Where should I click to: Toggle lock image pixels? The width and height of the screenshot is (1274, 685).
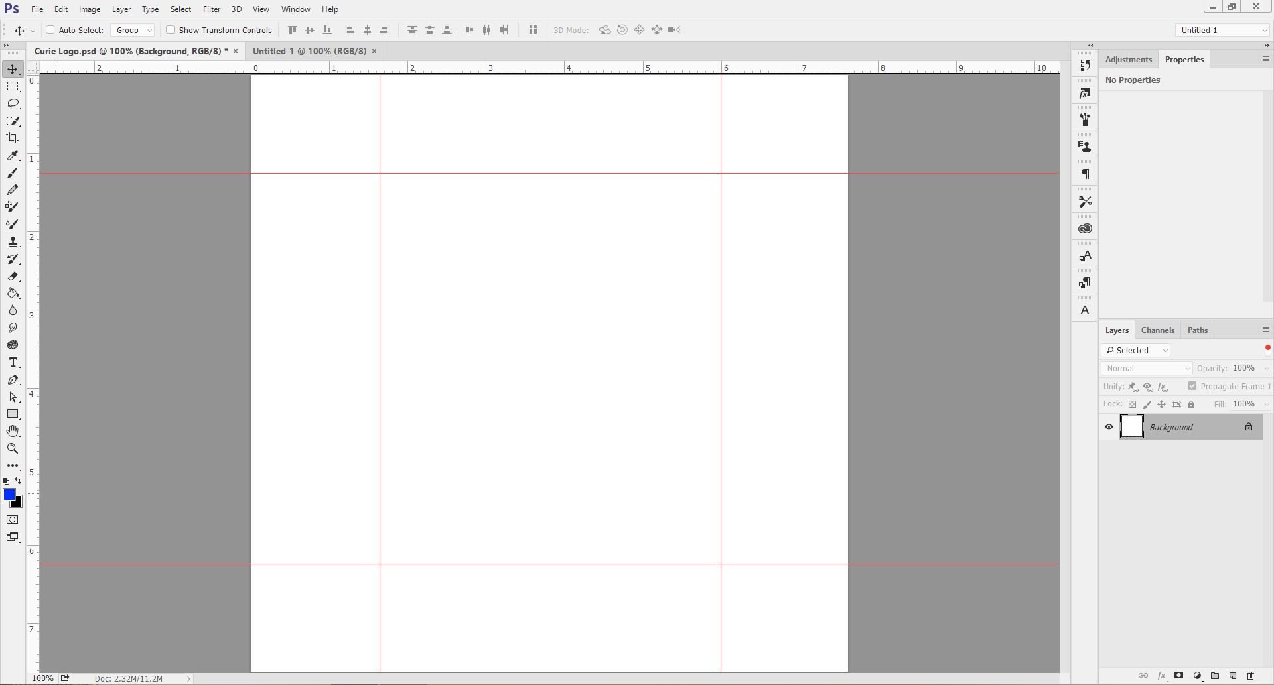click(x=1147, y=405)
